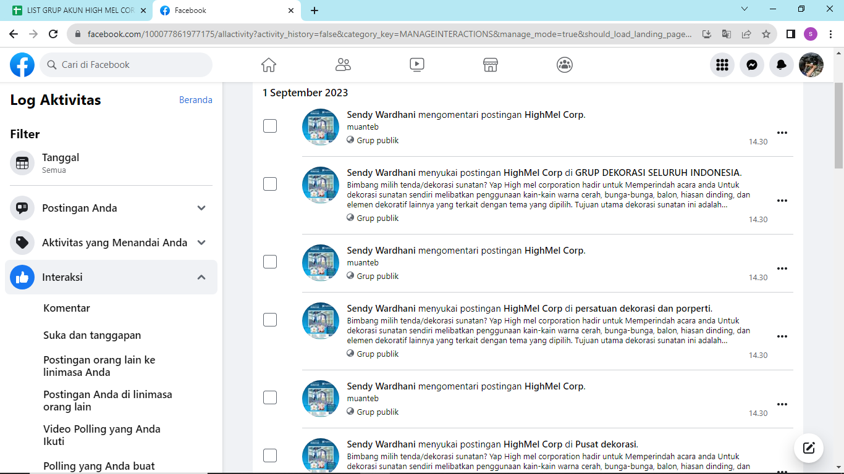Open options for persatuan dekorasi dan porperti activity
The image size is (844, 474).
[x=782, y=336]
